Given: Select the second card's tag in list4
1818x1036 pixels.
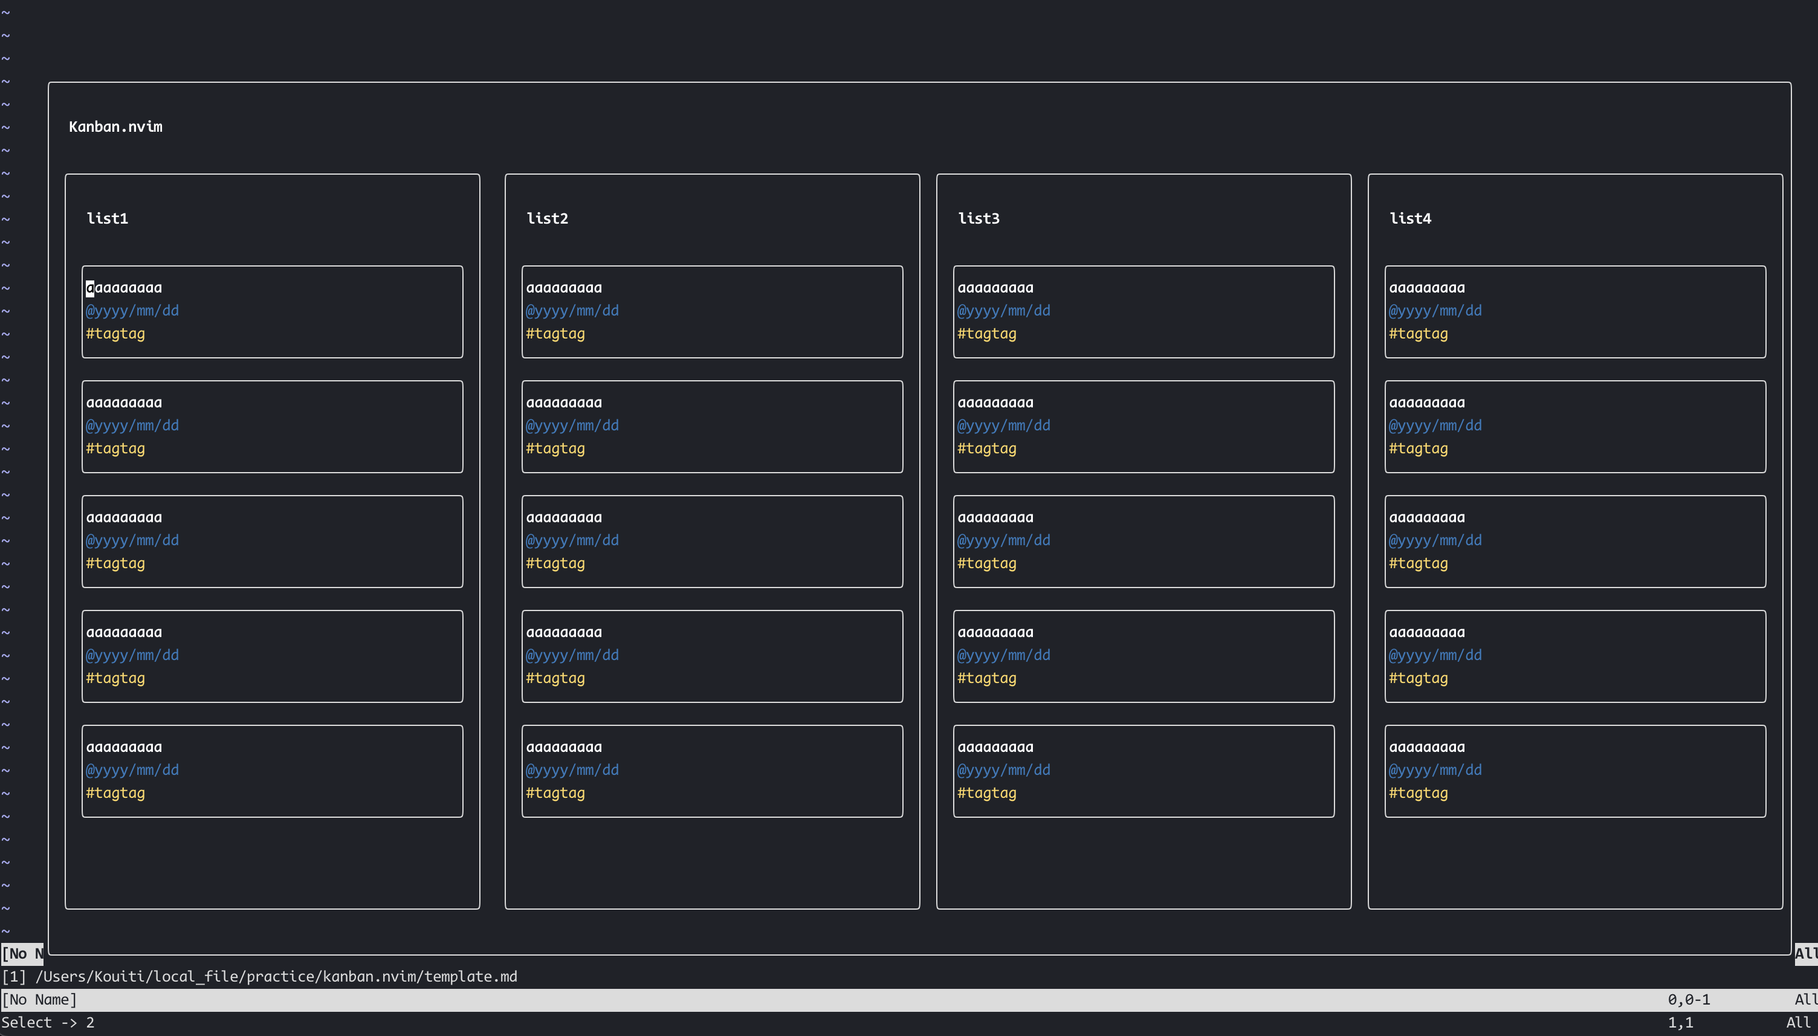Looking at the screenshot, I should pyautogui.click(x=1419, y=449).
